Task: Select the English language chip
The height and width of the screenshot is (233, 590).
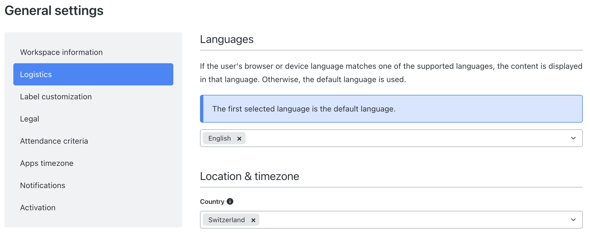Action: point(219,138)
